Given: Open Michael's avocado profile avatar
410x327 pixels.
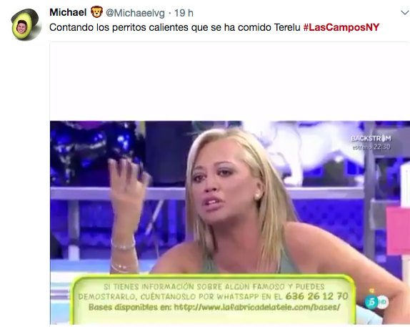Looking at the screenshot, I should coord(26,24).
